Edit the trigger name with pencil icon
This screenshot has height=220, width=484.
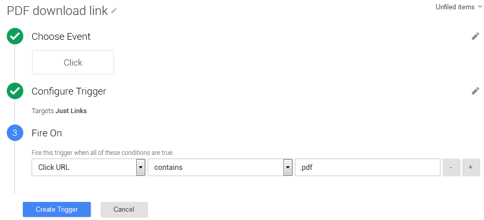coord(114,11)
